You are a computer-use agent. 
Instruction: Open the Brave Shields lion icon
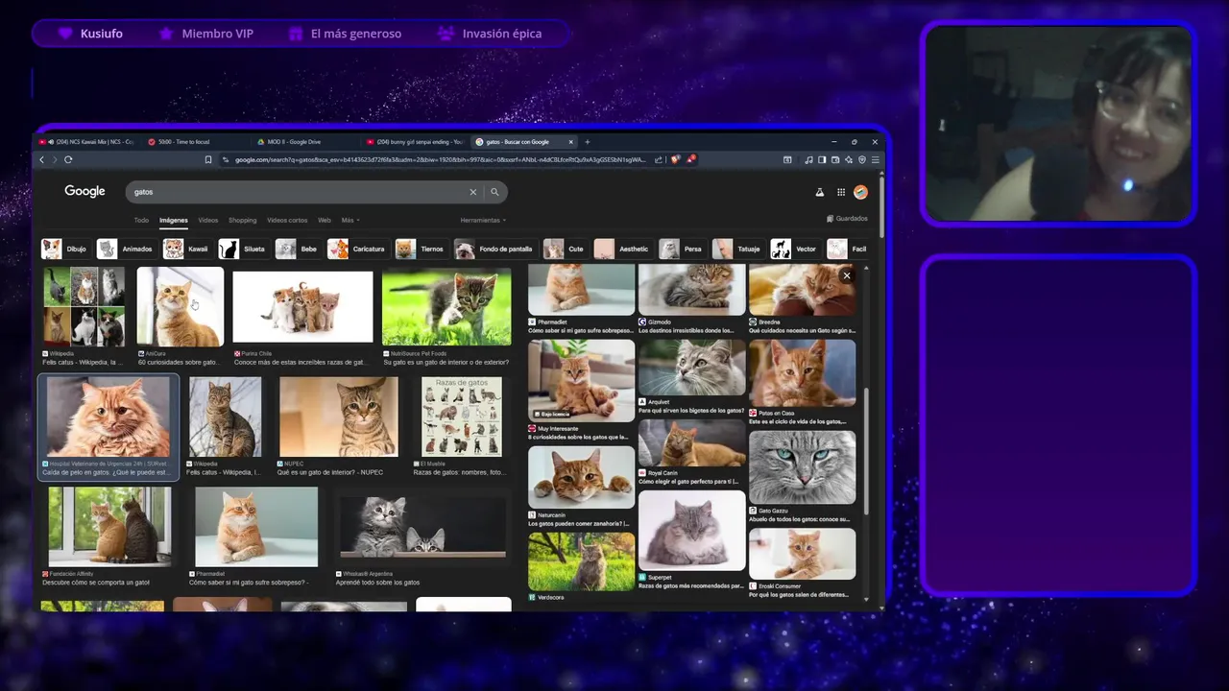pos(675,159)
